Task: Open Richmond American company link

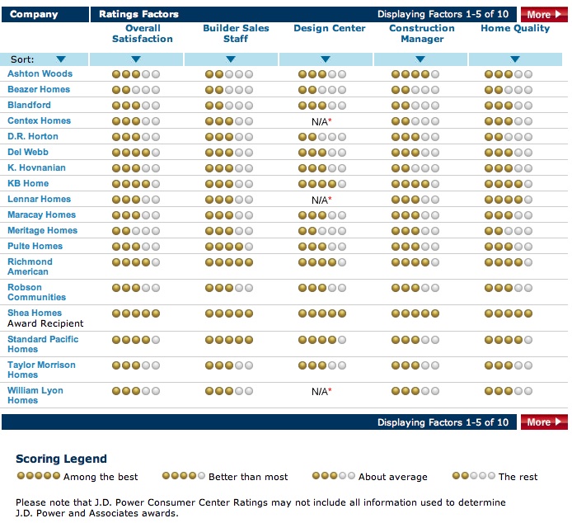Action: 30,266
